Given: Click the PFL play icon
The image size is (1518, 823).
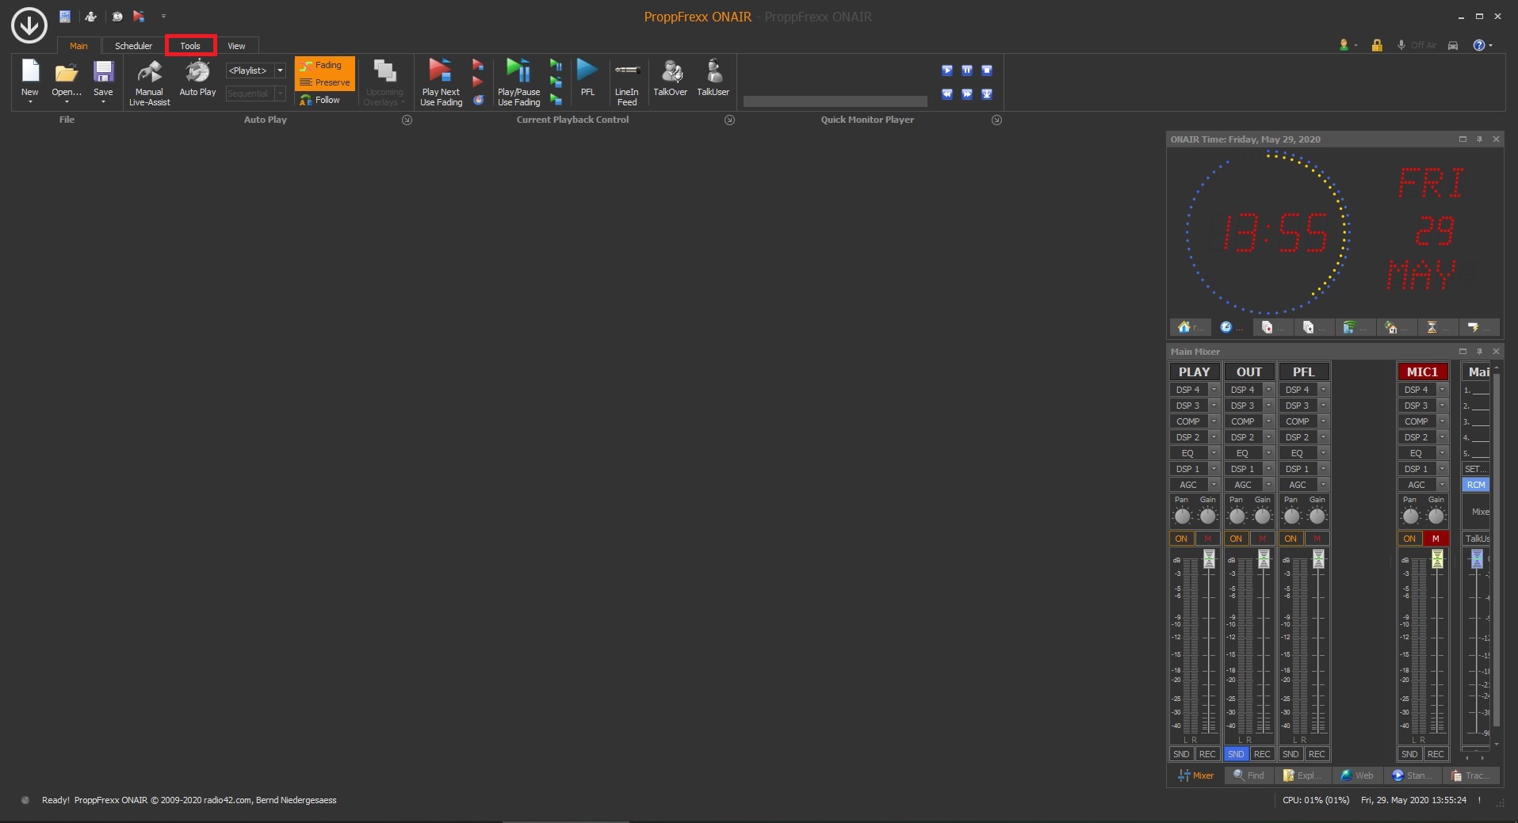Looking at the screenshot, I should [587, 71].
